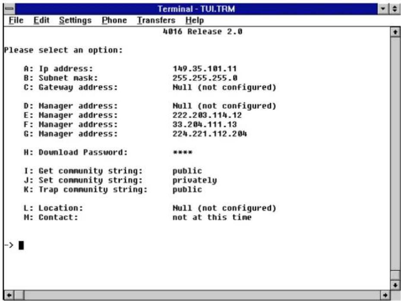The width and height of the screenshot is (401, 301).
Task: Click the value 255.255.255.0
Action: coord(205,78)
